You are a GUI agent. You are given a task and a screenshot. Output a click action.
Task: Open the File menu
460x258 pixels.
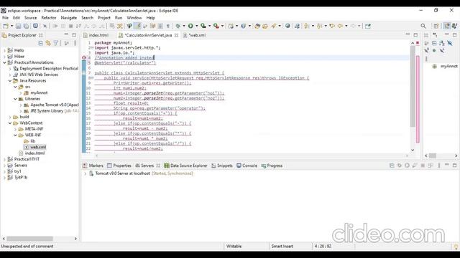[5, 18]
